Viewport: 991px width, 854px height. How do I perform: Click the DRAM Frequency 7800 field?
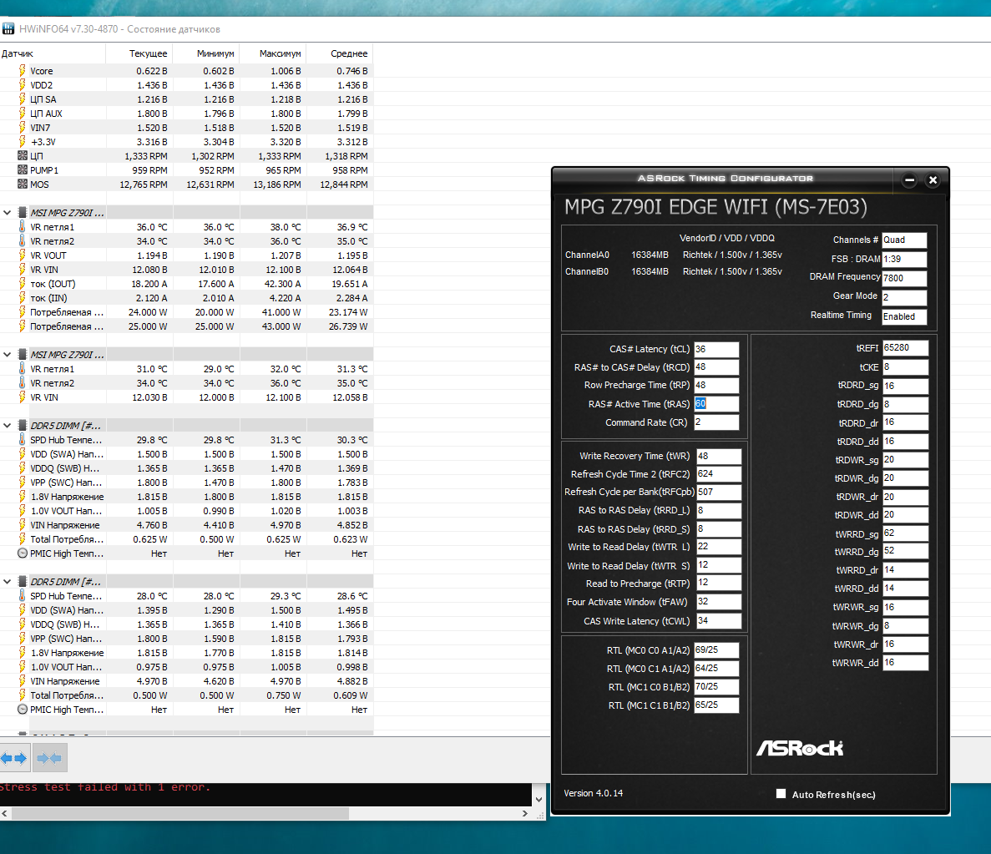point(904,278)
